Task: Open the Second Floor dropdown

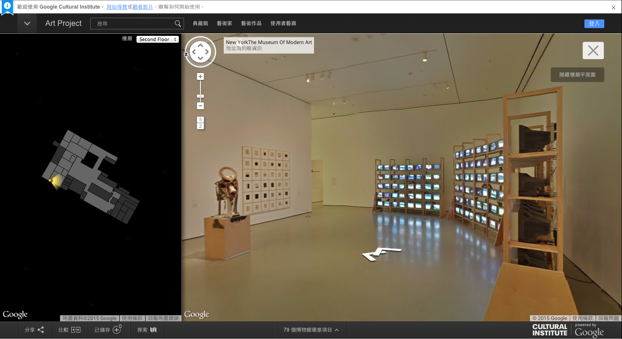Action: 157,39
